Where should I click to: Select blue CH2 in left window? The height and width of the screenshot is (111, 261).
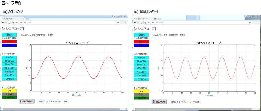pyautogui.click(x=9, y=45)
